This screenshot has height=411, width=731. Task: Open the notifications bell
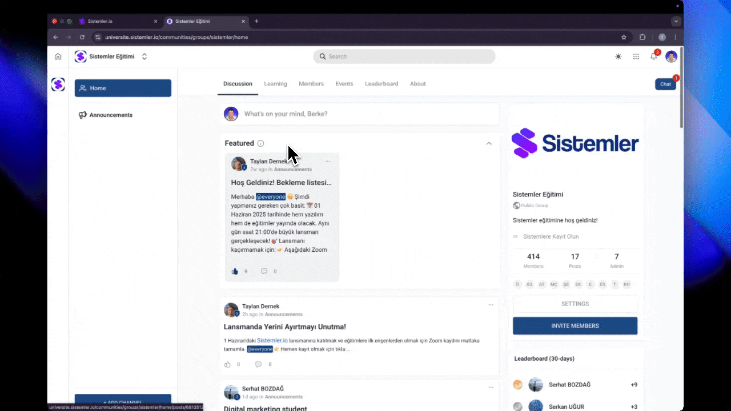(x=654, y=57)
